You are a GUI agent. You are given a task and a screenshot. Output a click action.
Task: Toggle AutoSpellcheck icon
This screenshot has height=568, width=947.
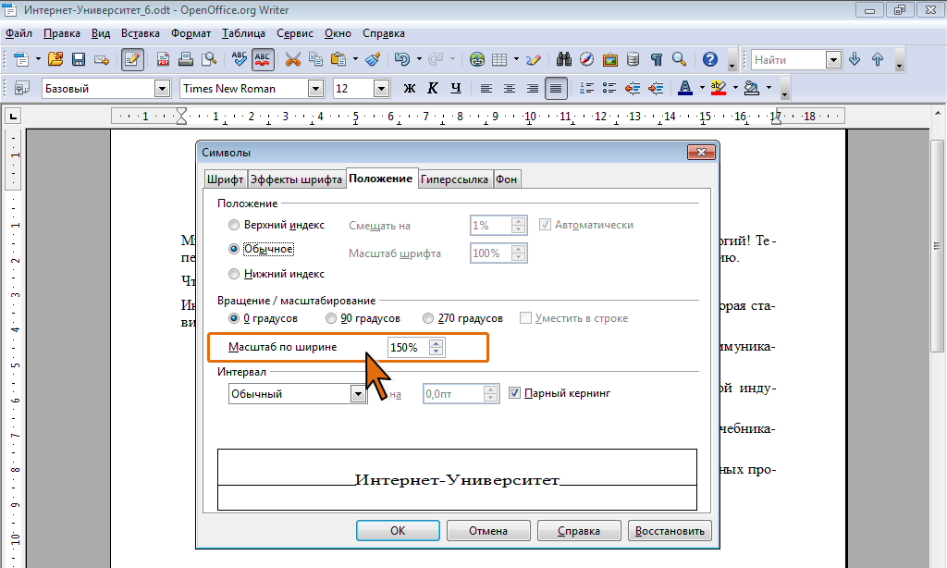tap(263, 59)
